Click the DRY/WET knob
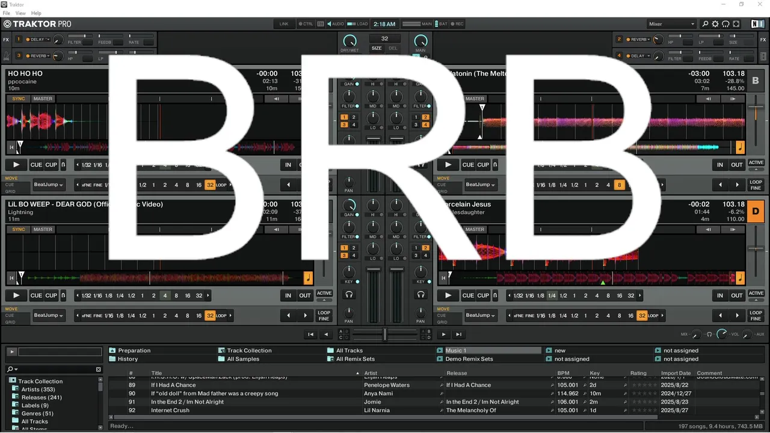 point(350,41)
